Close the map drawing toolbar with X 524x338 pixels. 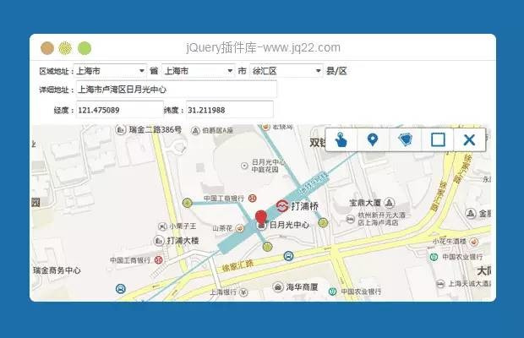tap(470, 139)
